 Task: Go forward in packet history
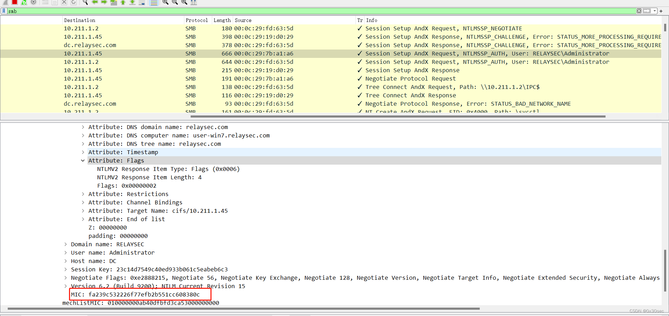[104, 2]
